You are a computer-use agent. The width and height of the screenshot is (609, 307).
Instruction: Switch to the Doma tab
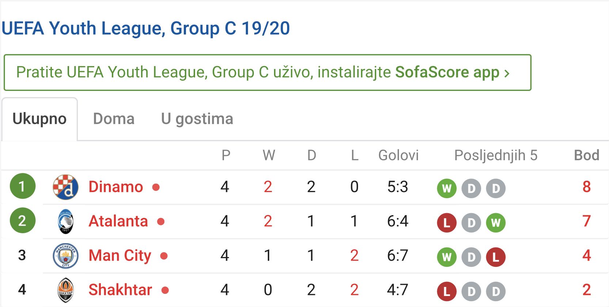point(114,119)
